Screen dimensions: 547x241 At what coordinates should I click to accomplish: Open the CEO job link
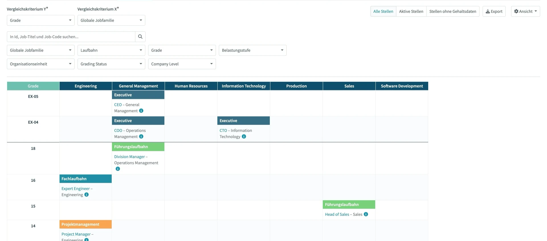118,105
